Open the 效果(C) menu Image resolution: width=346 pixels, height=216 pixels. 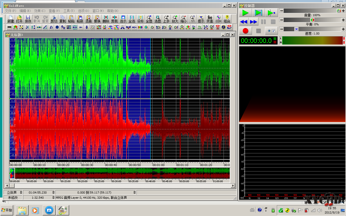[40, 11]
